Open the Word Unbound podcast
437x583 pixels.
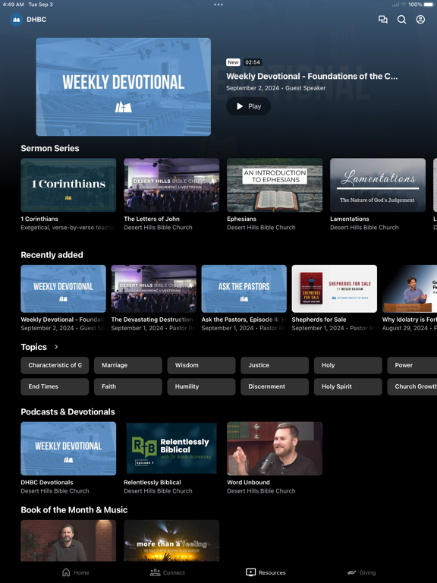coord(275,449)
